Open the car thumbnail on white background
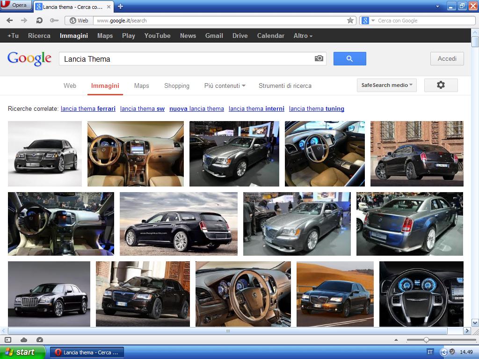Screen dimensions: 479x359 coord(45,153)
